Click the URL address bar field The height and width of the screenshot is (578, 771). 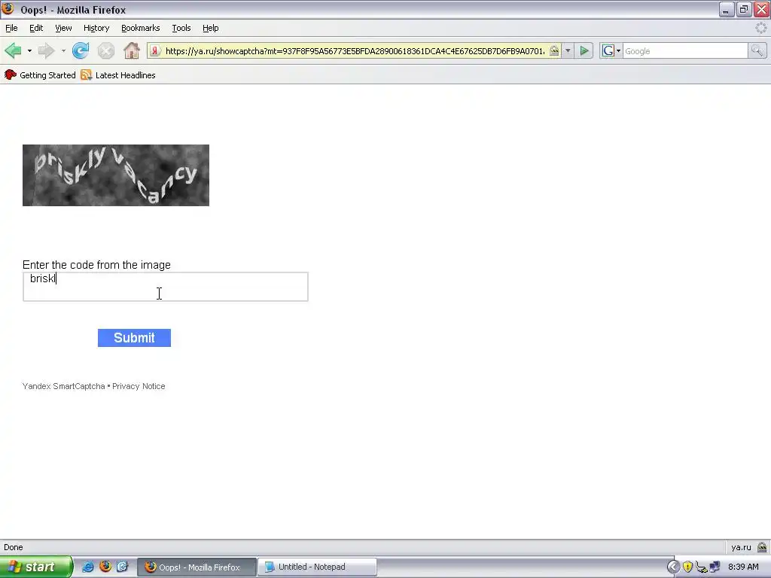click(355, 50)
